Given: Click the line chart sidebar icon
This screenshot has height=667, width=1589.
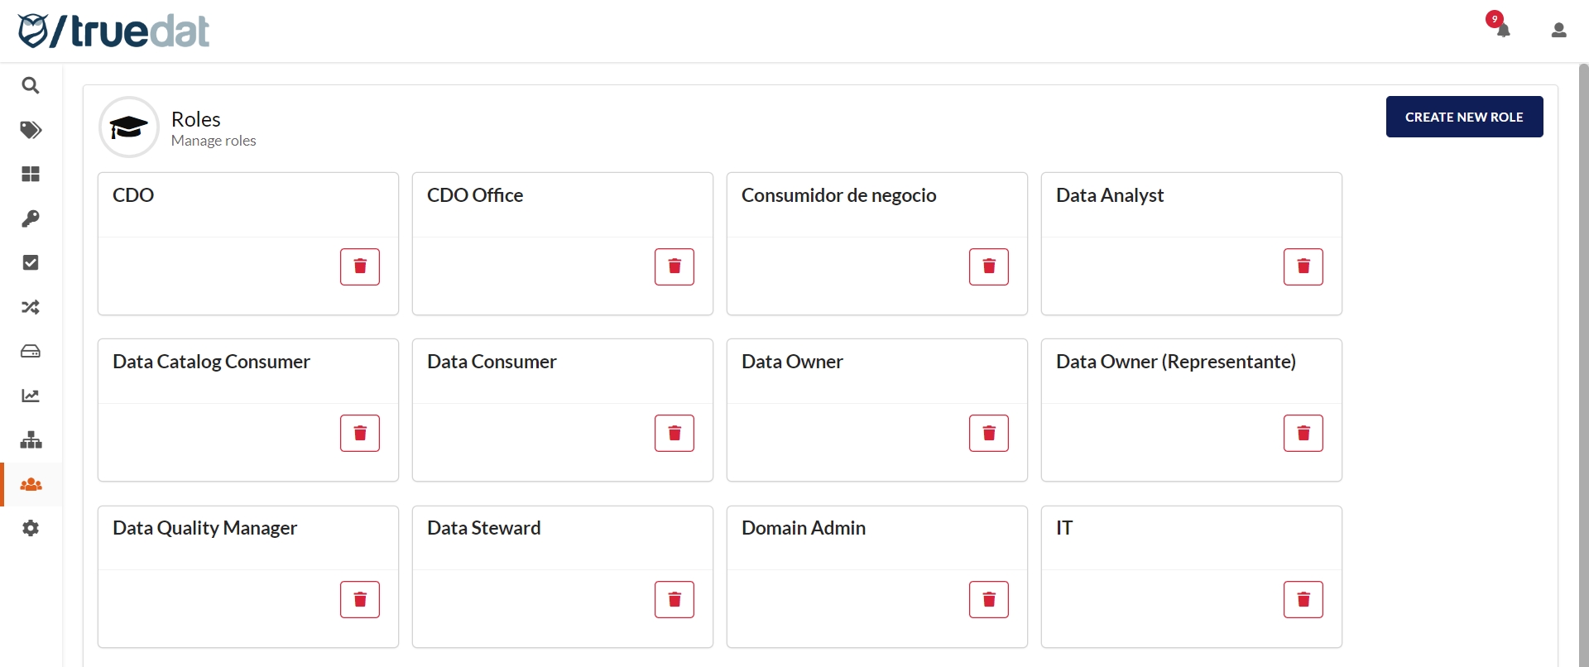Looking at the screenshot, I should pyautogui.click(x=31, y=396).
